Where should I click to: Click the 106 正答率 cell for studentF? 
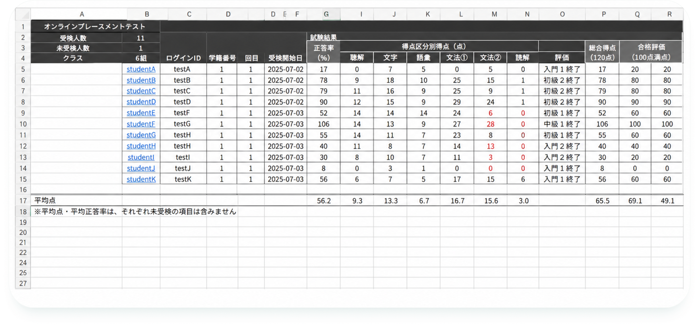click(x=324, y=124)
